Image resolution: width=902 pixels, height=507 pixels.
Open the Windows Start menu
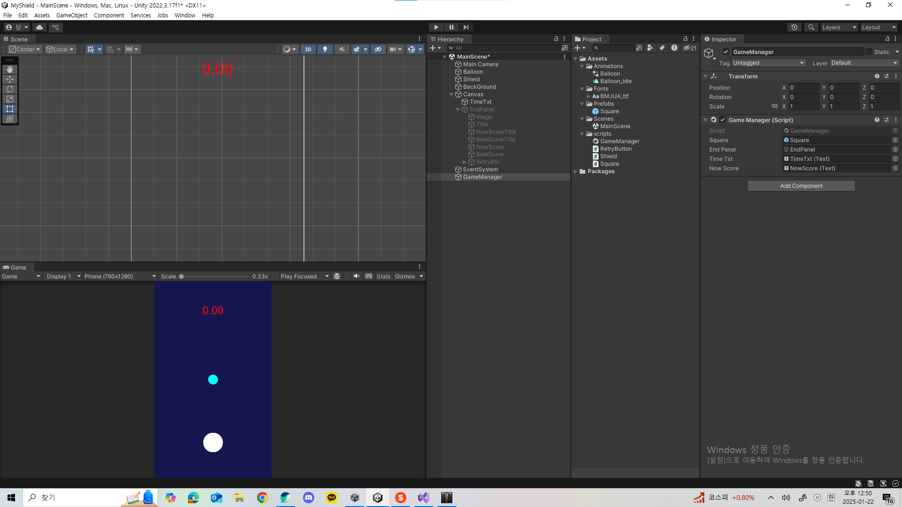[11, 498]
